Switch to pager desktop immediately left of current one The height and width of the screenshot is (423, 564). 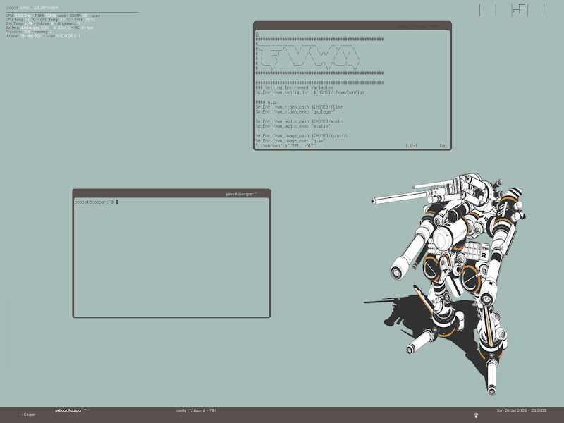pyautogui.click(x=504, y=10)
